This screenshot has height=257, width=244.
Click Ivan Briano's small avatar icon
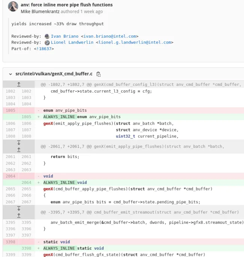[x=47, y=36]
